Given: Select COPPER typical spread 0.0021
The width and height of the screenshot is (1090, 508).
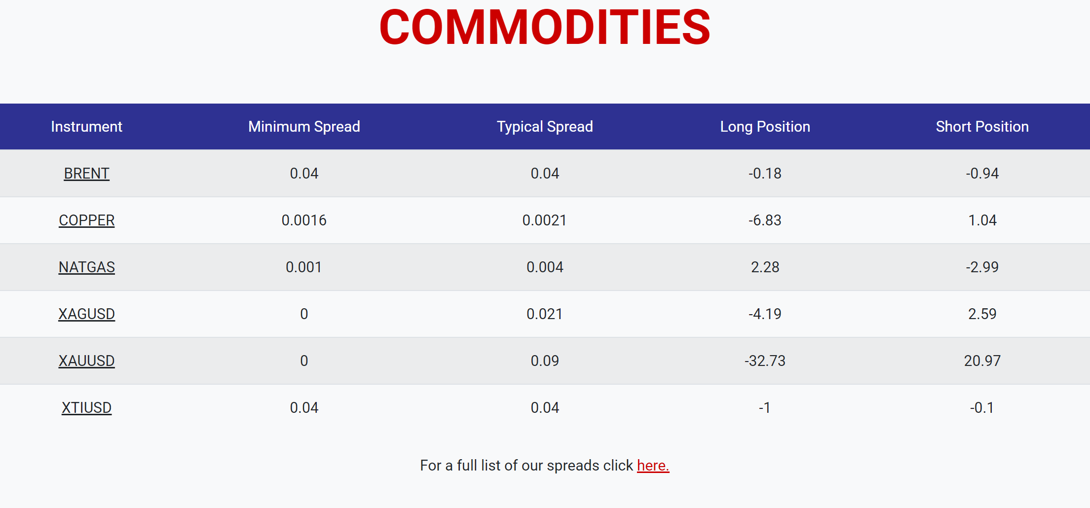Looking at the screenshot, I should [x=545, y=220].
